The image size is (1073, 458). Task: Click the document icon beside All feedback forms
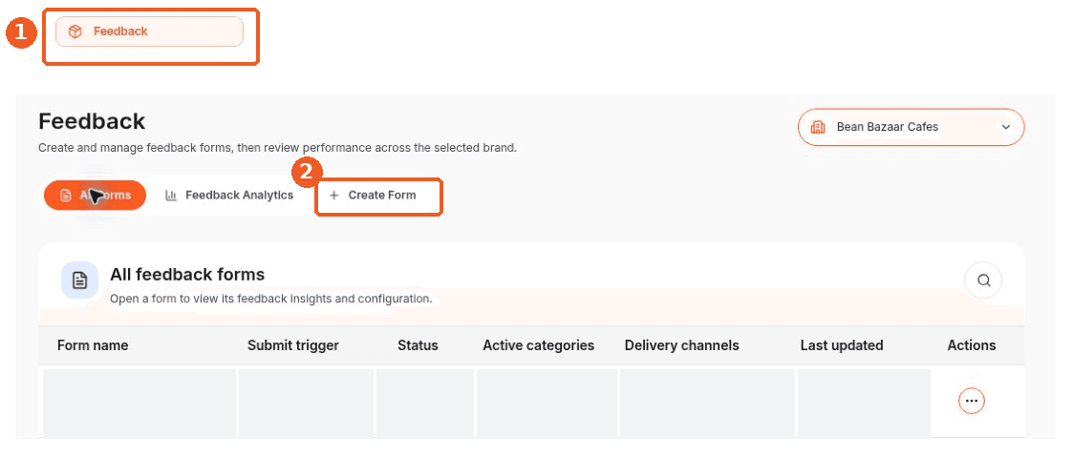[80, 281]
